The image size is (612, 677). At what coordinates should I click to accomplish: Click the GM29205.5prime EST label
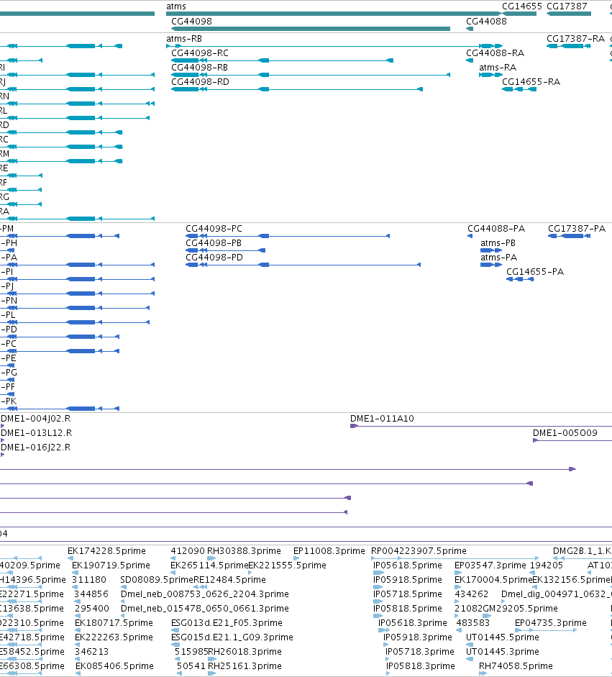[x=520, y=609]
